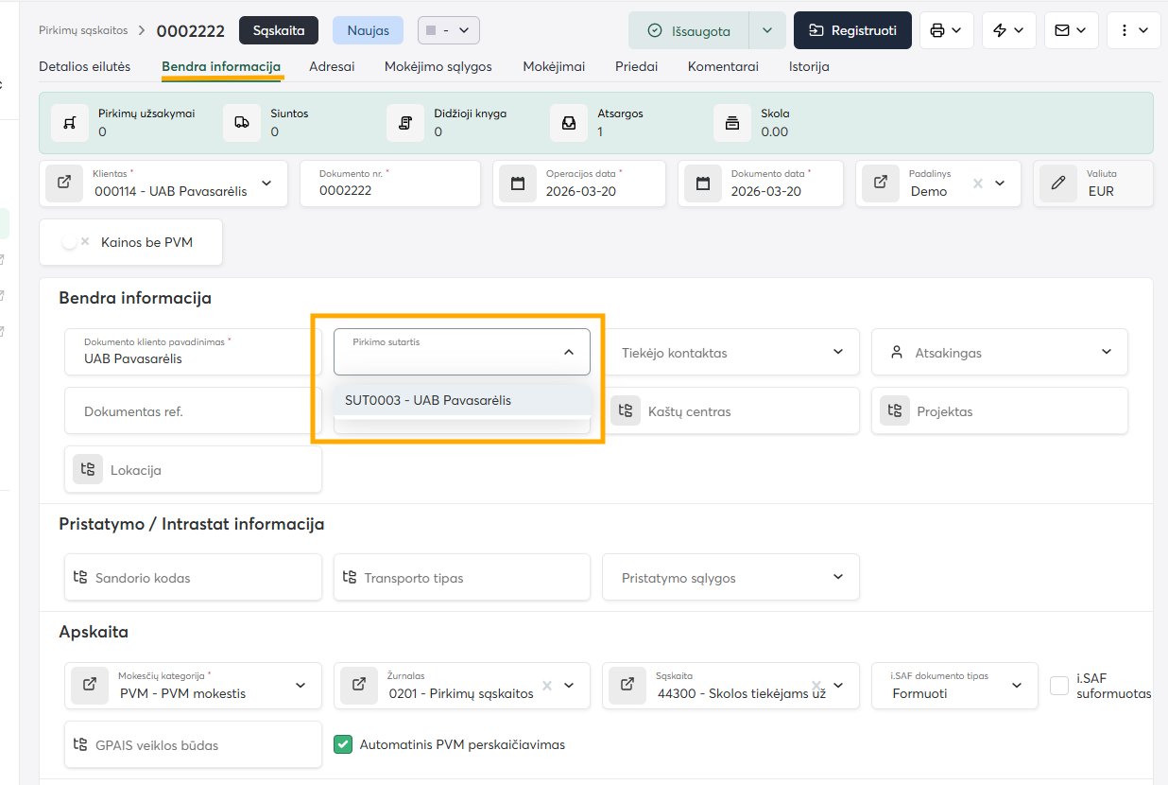Click the pencil icon beside Valiuta
Image resolution: width=1168 pixels, height=785 pixels.
pyautogui.click(x=1058, y=183)
